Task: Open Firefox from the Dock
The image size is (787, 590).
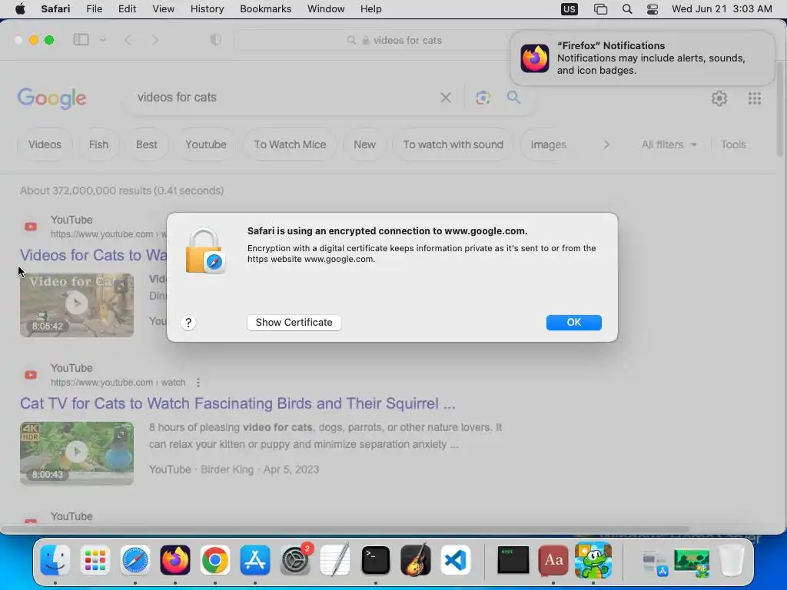Action: [x=175, y=560]
